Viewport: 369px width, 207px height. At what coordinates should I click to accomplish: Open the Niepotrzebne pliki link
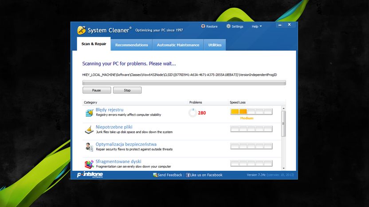point(114,127)
